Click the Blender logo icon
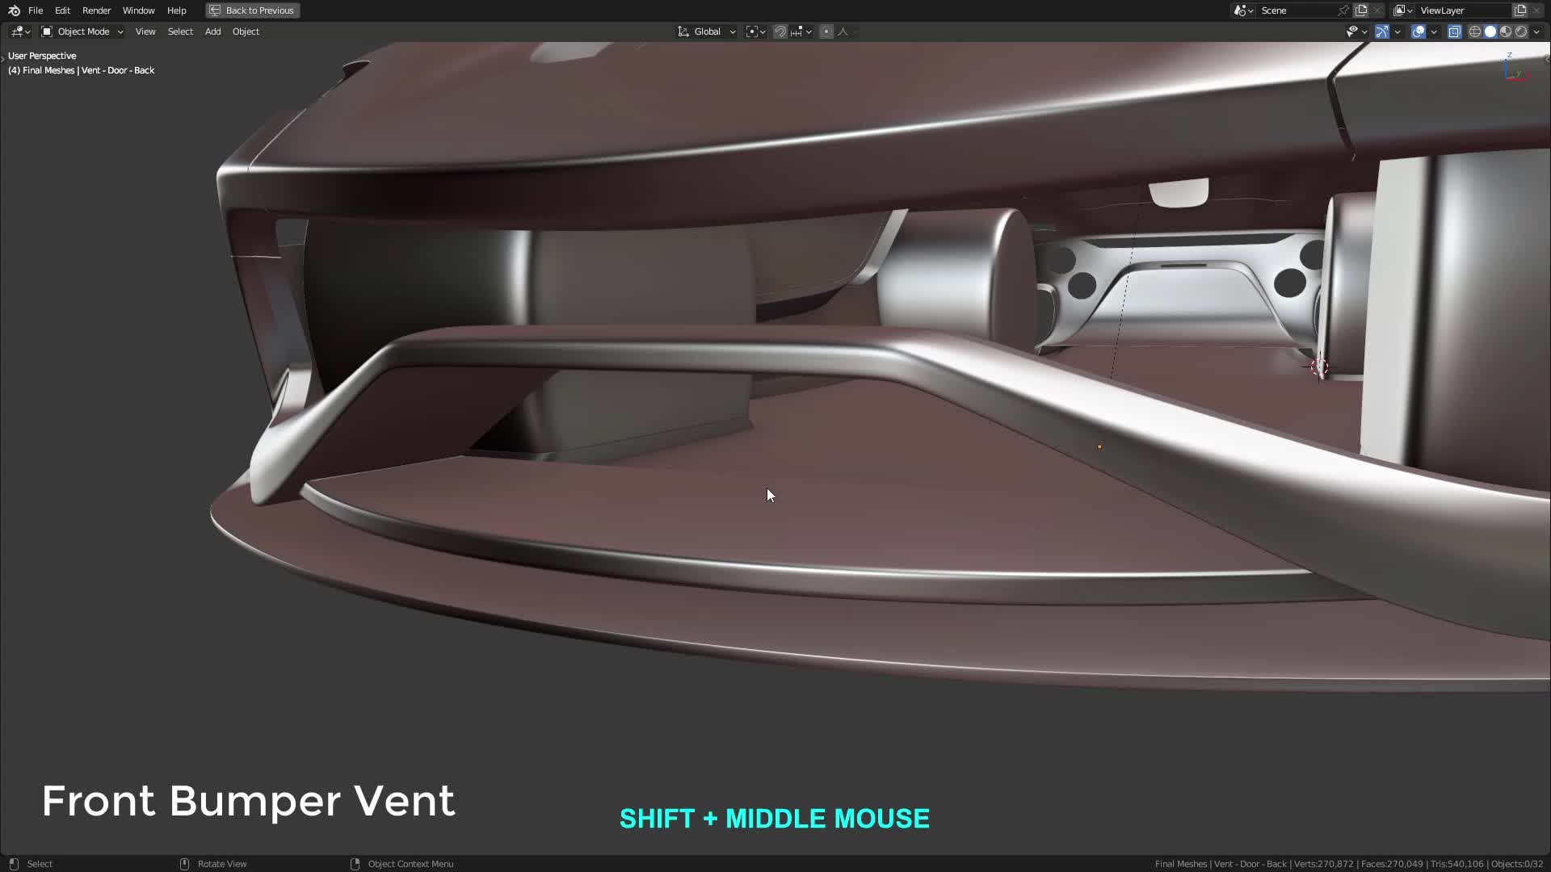The height and width of the screenshot is (872, 1551). pyautogui.click(x=14, y=10)
